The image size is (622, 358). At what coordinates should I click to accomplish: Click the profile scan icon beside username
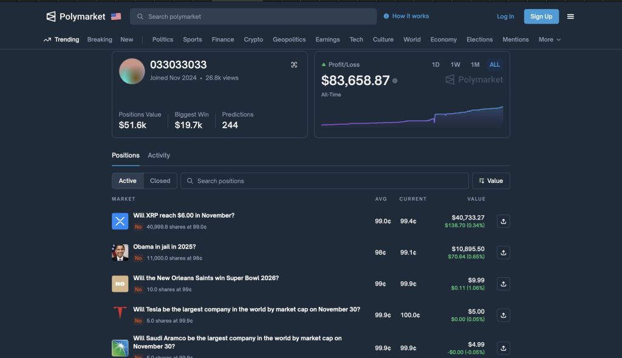point(295,64)
